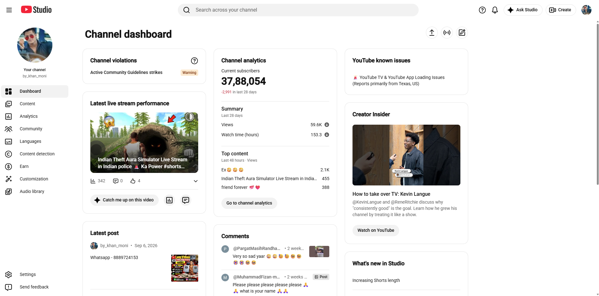Click the Ask Studio button

click(523, 10)
